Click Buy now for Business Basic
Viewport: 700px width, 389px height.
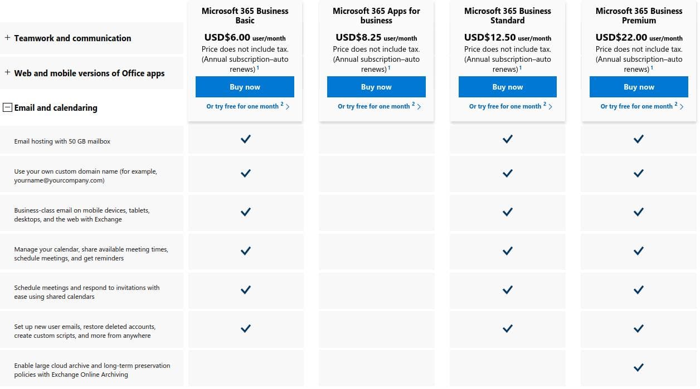pos(245,87)
